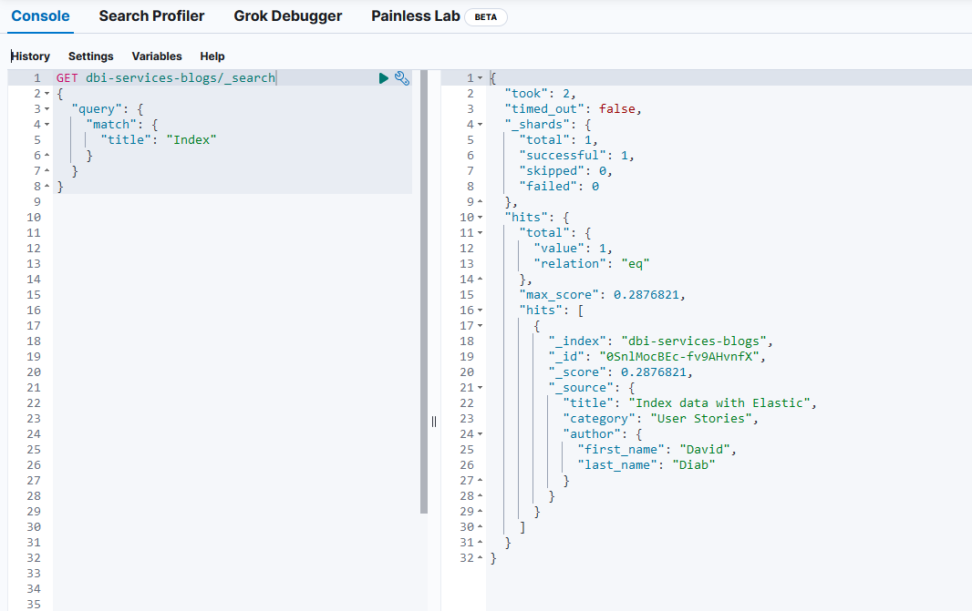Switch to the Search Profiler tab
This screenshot has height=611, width=972.
pyautogui.click(x=151, y=16)
